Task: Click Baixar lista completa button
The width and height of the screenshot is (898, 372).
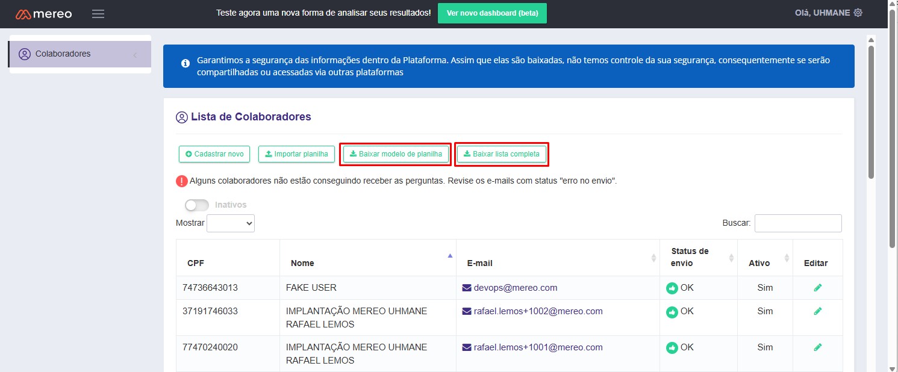Action: coord(502,154)
